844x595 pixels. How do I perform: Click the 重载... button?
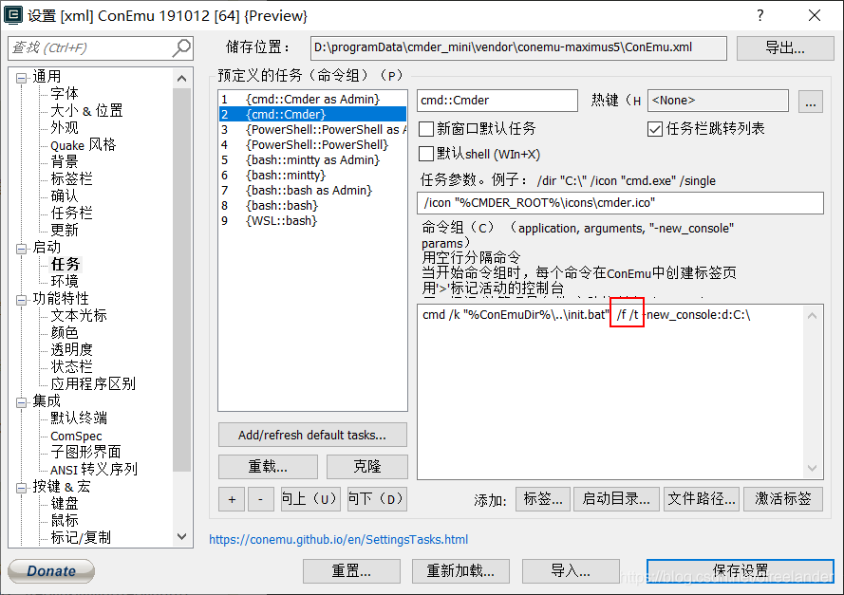[268, 467]
